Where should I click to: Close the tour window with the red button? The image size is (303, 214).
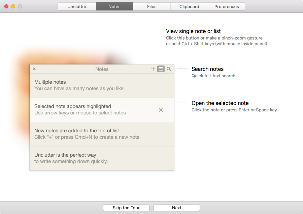6,6
